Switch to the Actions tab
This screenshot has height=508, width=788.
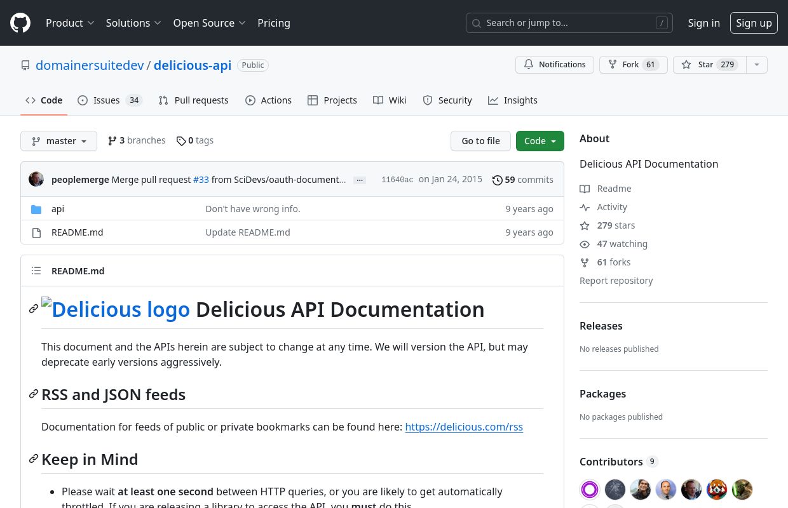click(268, 100)
